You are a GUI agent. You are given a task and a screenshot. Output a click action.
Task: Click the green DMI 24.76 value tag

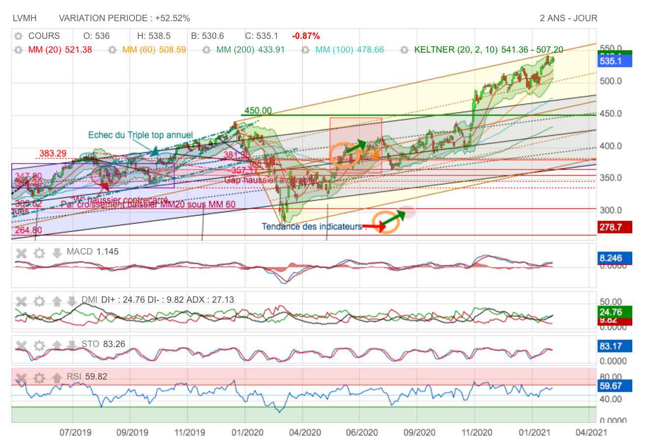pyautogui.click(x=614, y=312)
